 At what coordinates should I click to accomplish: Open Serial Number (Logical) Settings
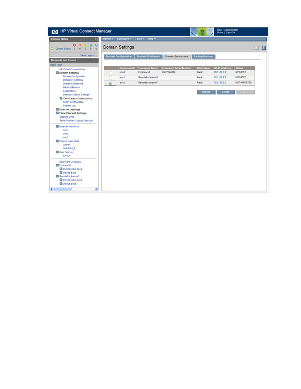tap(76, 121)
